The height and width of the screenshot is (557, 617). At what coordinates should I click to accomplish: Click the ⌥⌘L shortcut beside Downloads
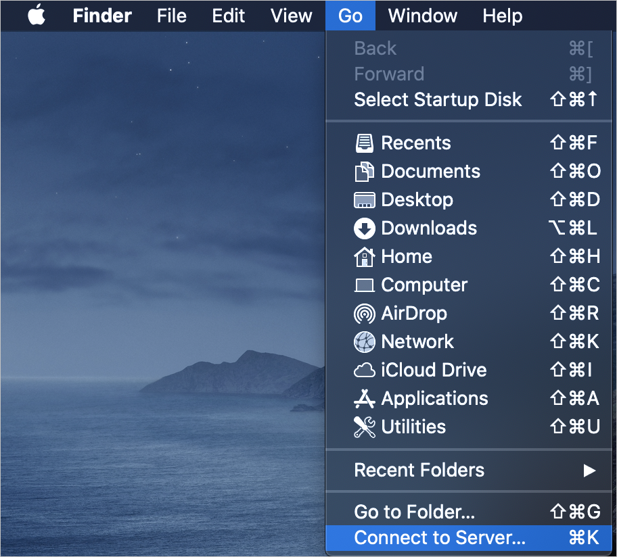coord(573,228)
